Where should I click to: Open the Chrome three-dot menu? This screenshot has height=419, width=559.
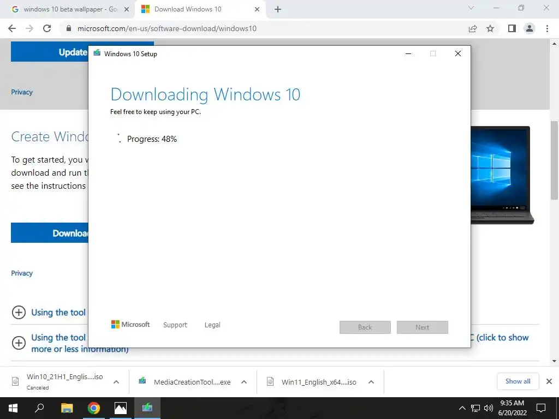(x=547, y=28)
